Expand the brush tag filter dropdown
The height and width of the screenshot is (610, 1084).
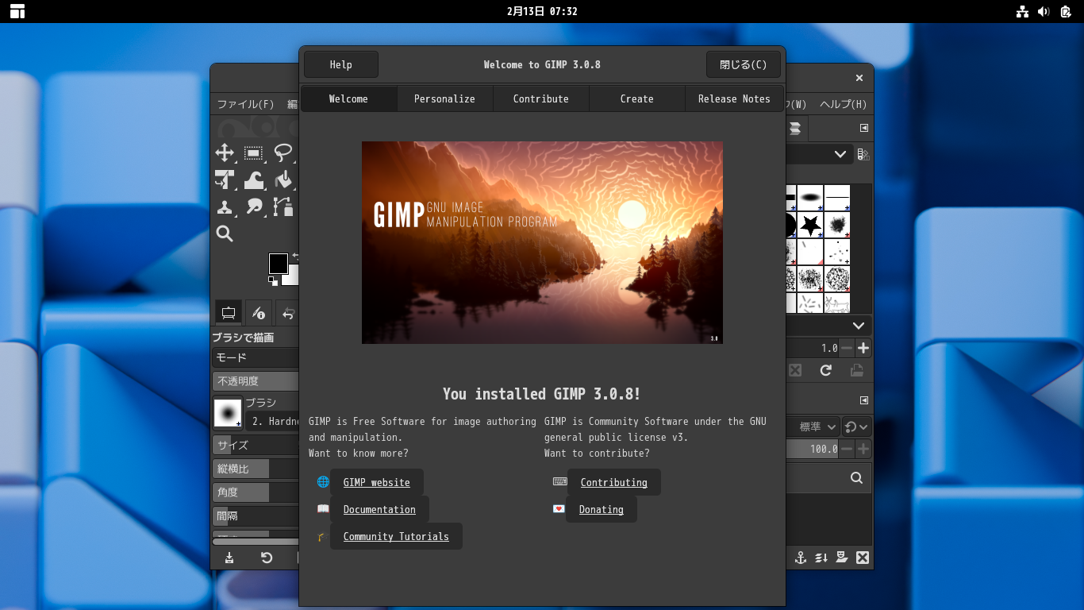point(840,154)
